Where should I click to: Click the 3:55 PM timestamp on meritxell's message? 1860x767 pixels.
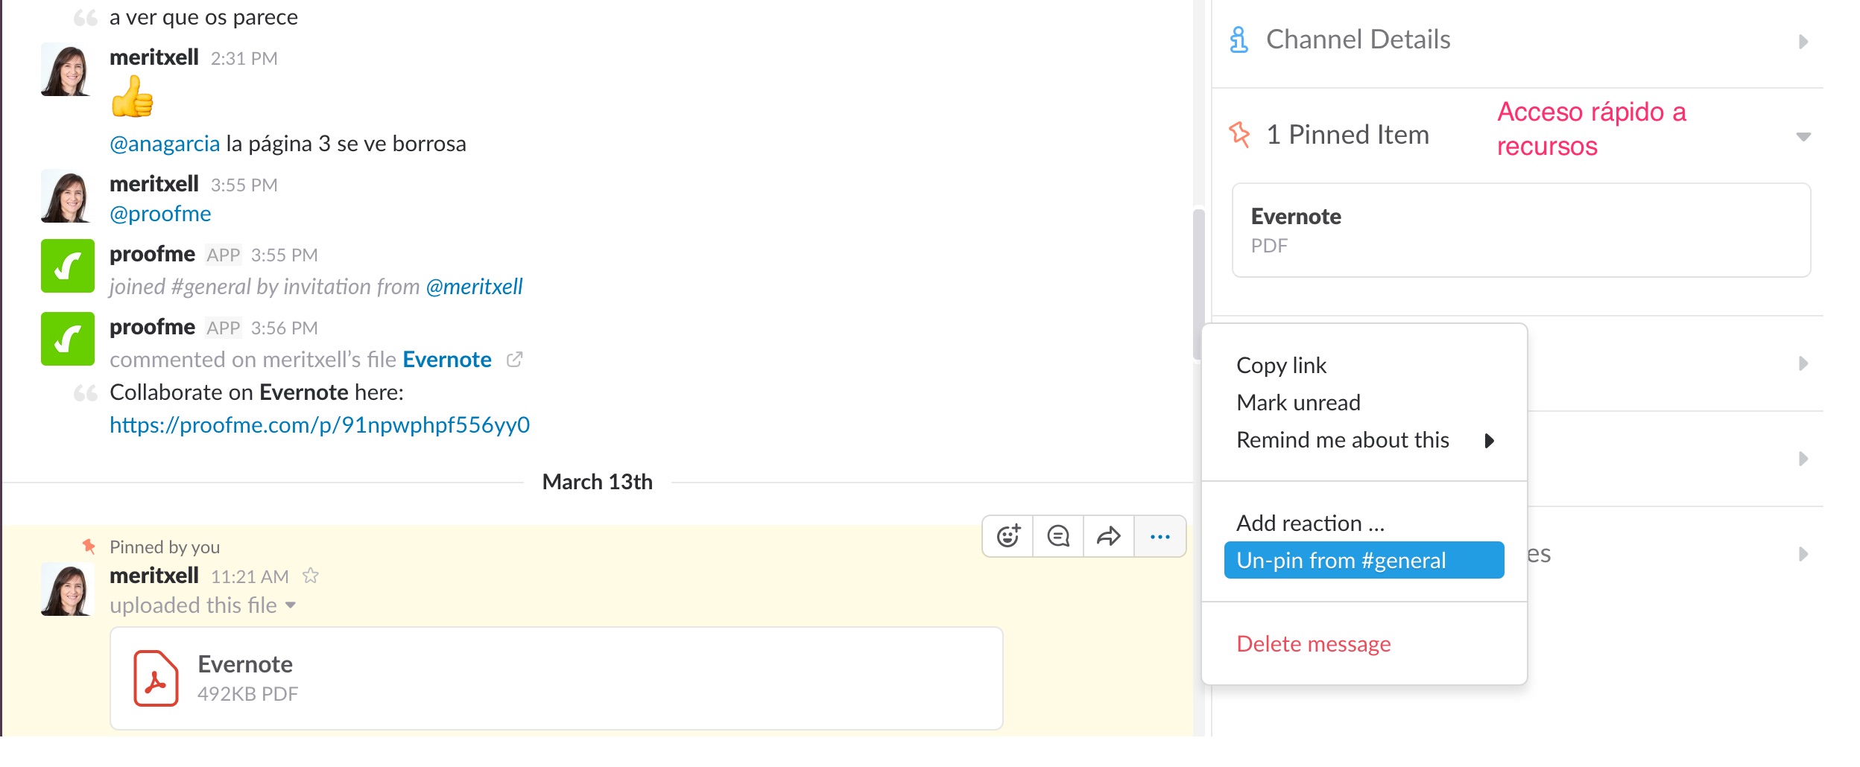coord(244,185)
